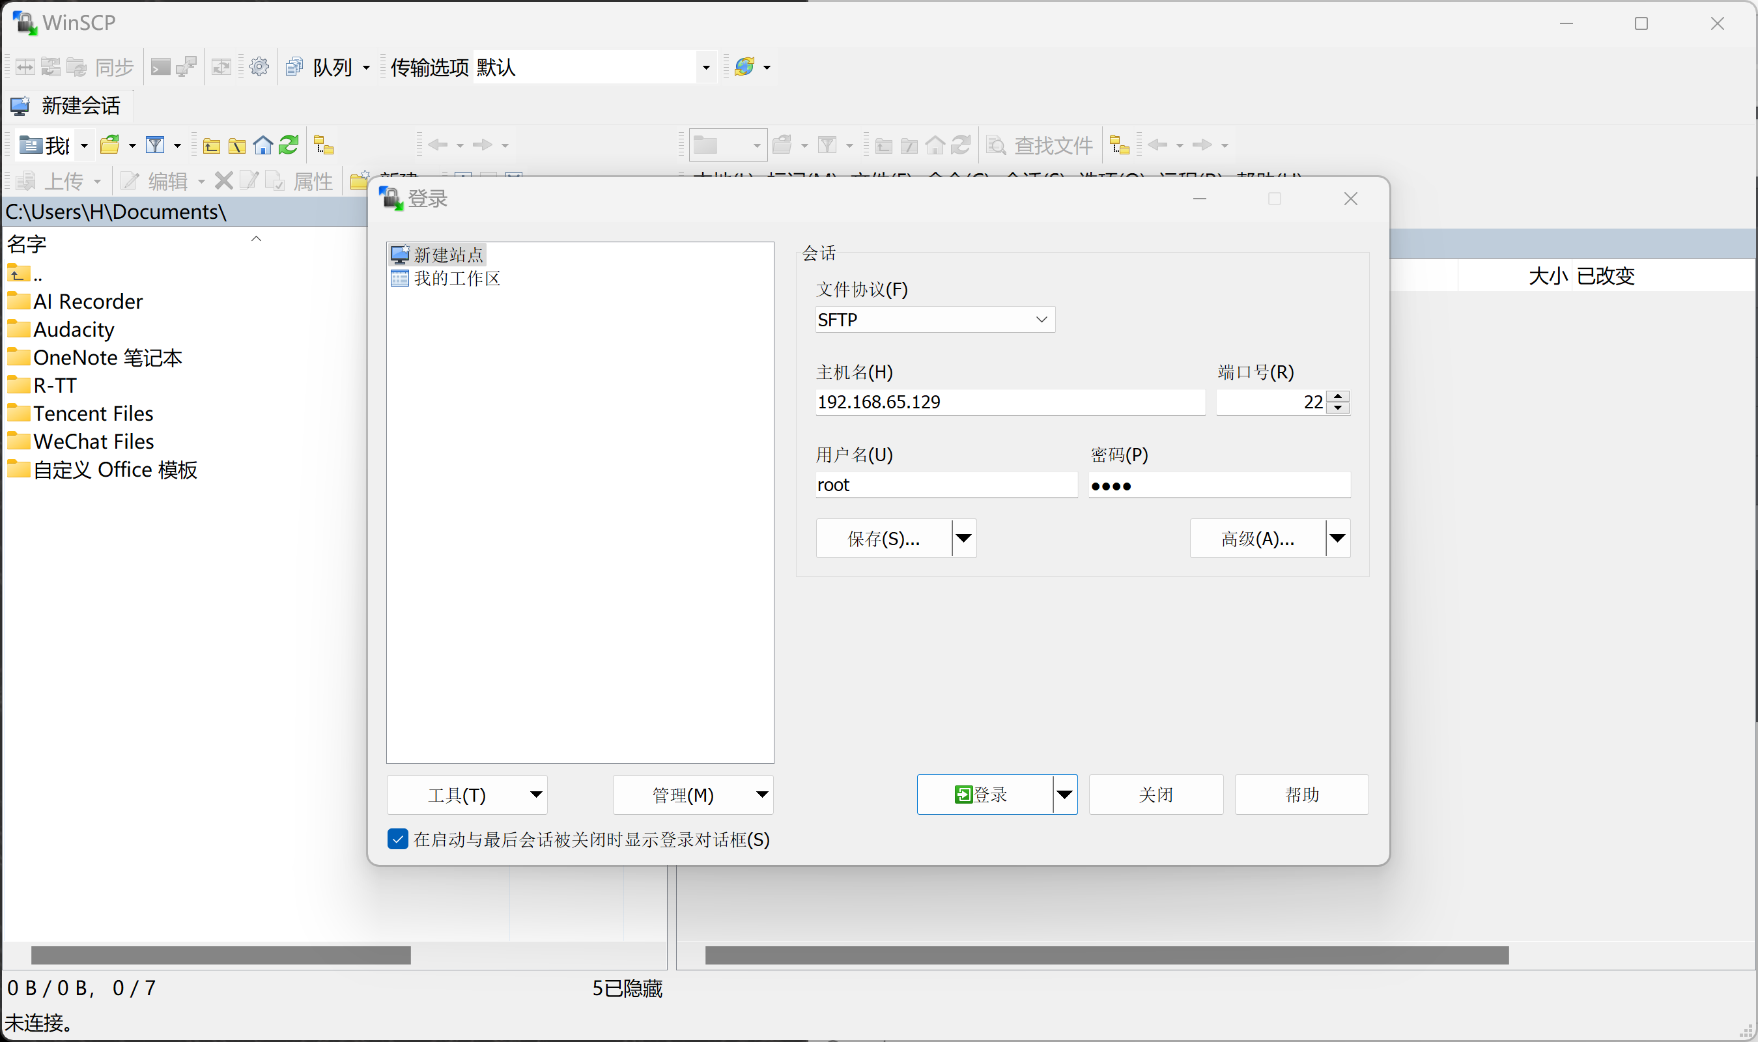This screenshot has height=1042, width=1758.
Task: Click the 保存(S)... button
Action: point(884,539)
